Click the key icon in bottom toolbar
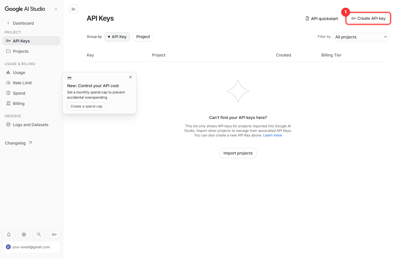This screenshot has height=258, width=413. pos(54,234)
